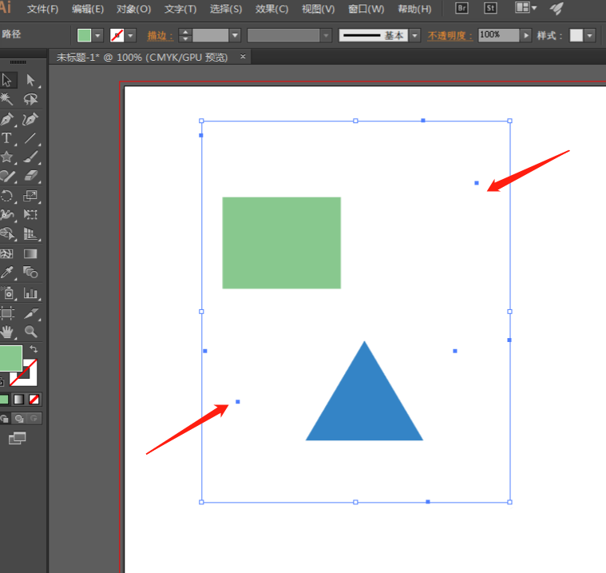Select the Magic Wand tool

[7, 99]
